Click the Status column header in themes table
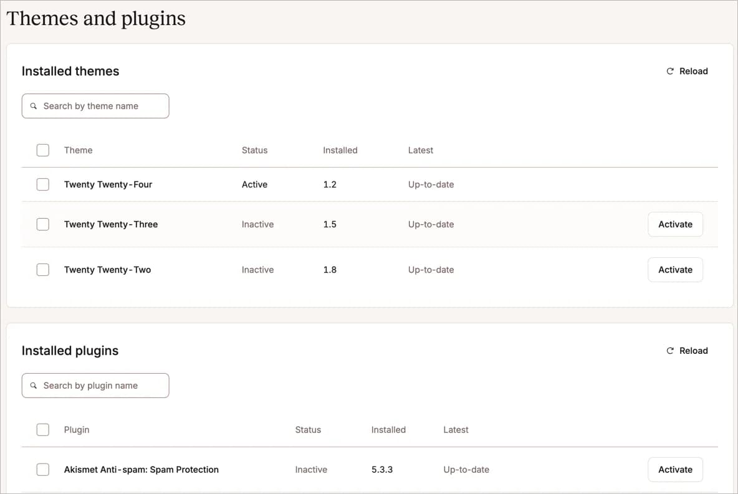This screenshot has width=738, height=494. pos(254,150)
